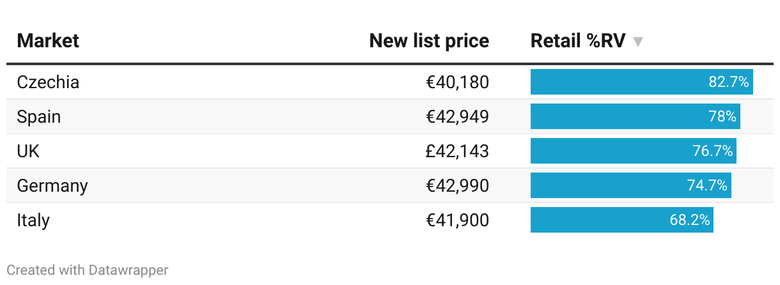Click the £42,143 price for UK
This screenshot has height=285, width=780.
pos(457,151)
